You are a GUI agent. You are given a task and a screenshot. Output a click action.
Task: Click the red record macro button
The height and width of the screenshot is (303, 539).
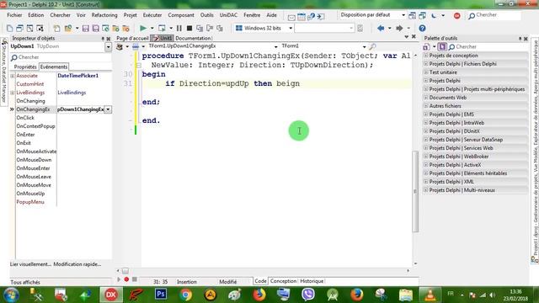point(126,279)
